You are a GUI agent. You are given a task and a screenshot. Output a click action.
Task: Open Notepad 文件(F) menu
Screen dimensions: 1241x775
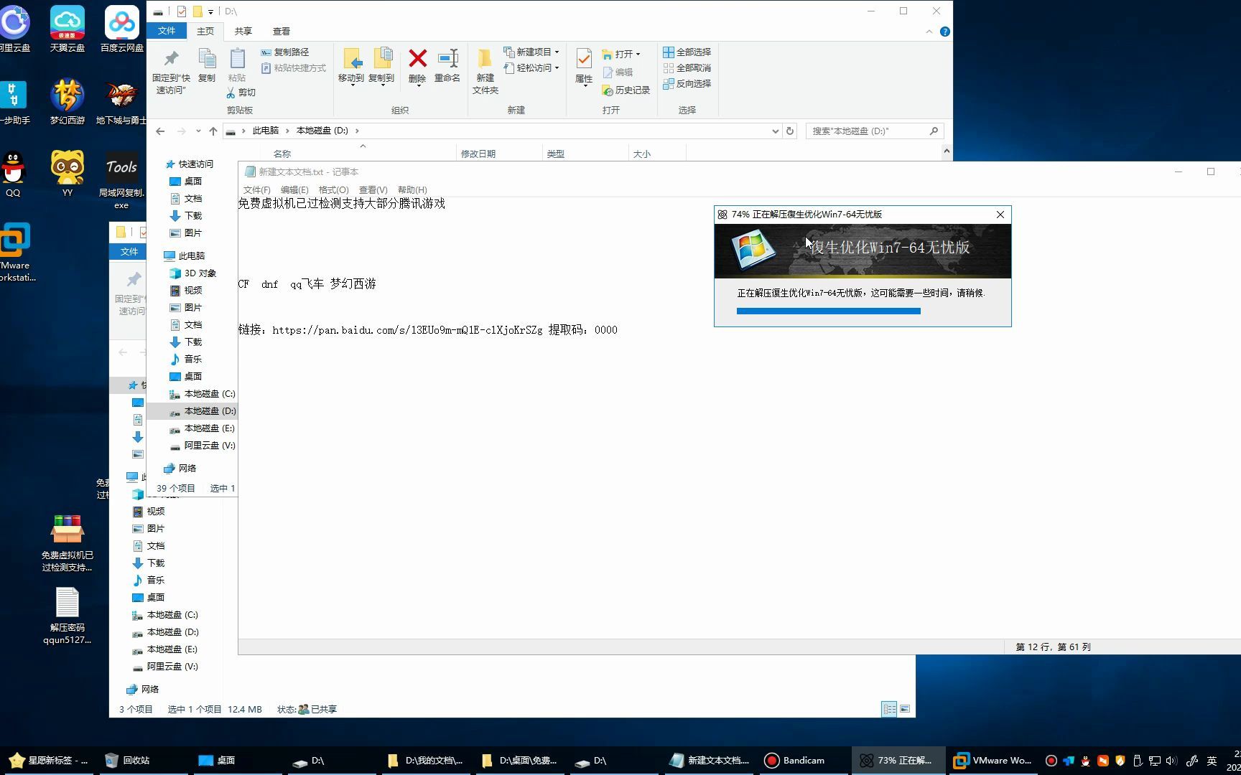pyautogui.click(x=257, y=189)
